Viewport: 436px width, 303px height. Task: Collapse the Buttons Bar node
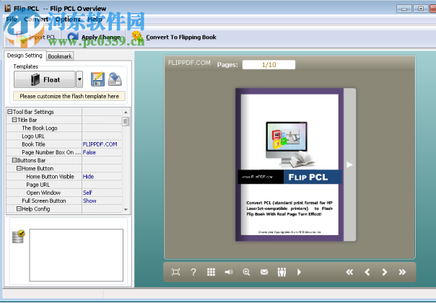(x=14, y=160)
